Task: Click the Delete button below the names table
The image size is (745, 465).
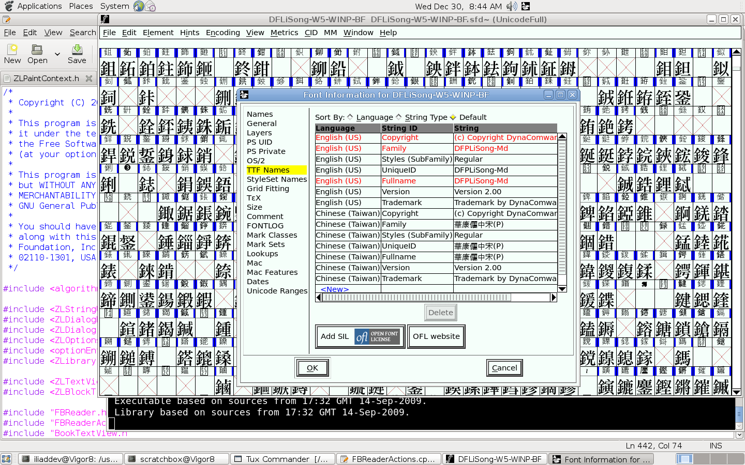Action: tap(441, 313)
